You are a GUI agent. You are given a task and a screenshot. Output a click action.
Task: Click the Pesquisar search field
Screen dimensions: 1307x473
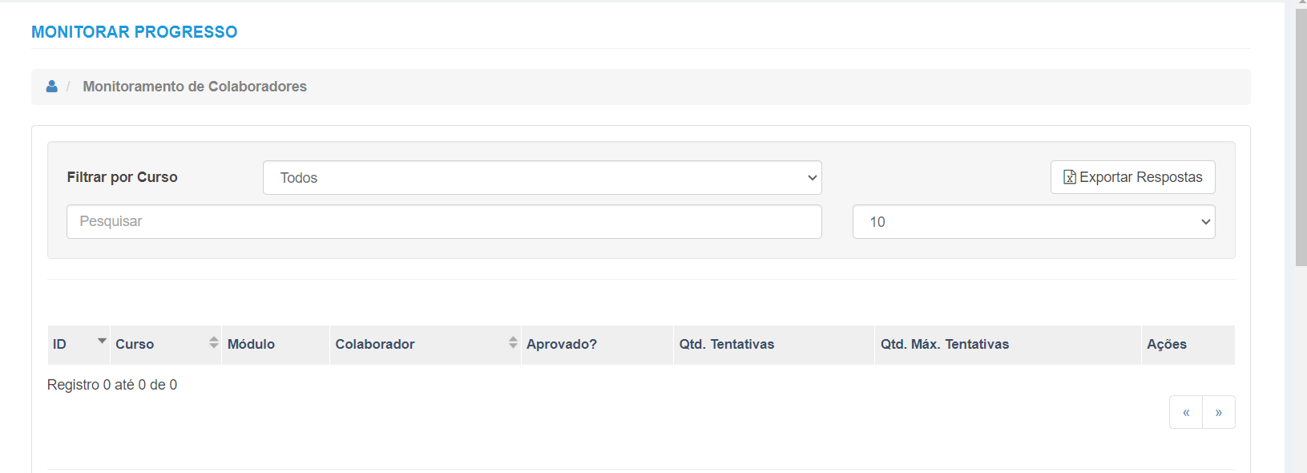444,222
